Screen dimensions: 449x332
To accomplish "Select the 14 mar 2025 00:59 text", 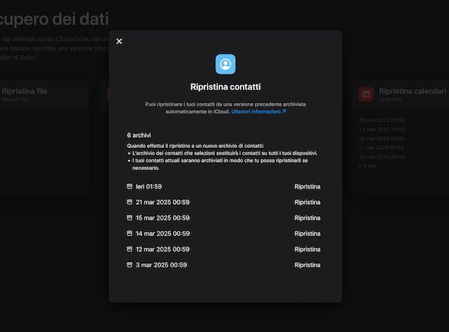I will (x=163, y=234).
